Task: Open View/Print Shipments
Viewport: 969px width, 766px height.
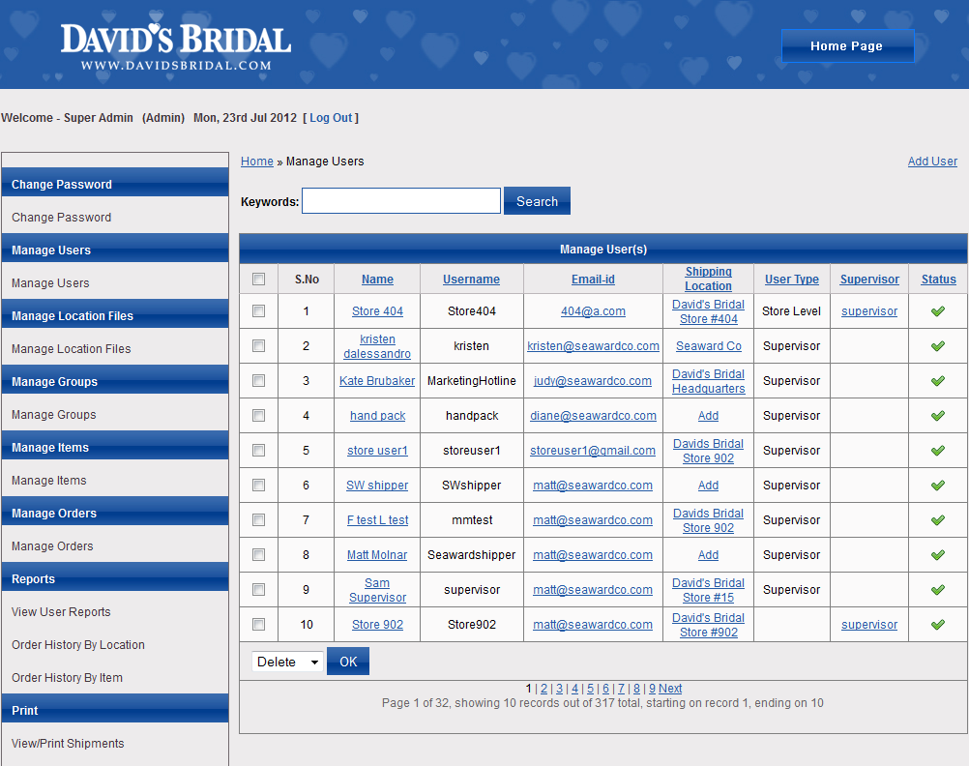Action: click(68, 743)
